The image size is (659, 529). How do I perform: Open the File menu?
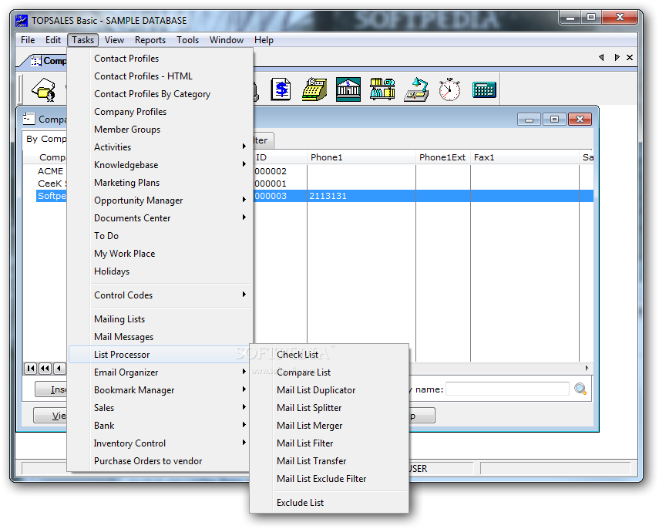pyautogui.click(x=28, y=40)
